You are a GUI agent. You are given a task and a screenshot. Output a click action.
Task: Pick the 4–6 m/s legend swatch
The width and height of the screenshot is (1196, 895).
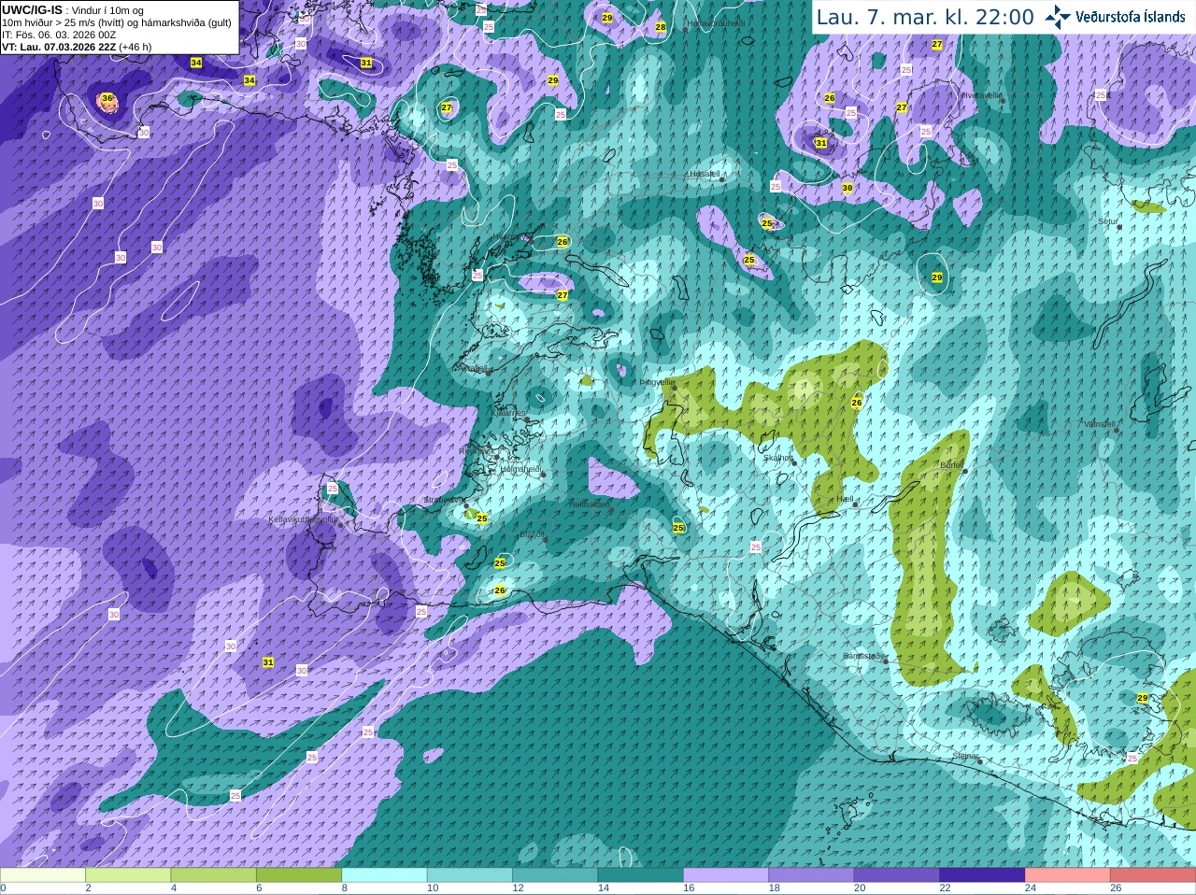tap(214, 875)
